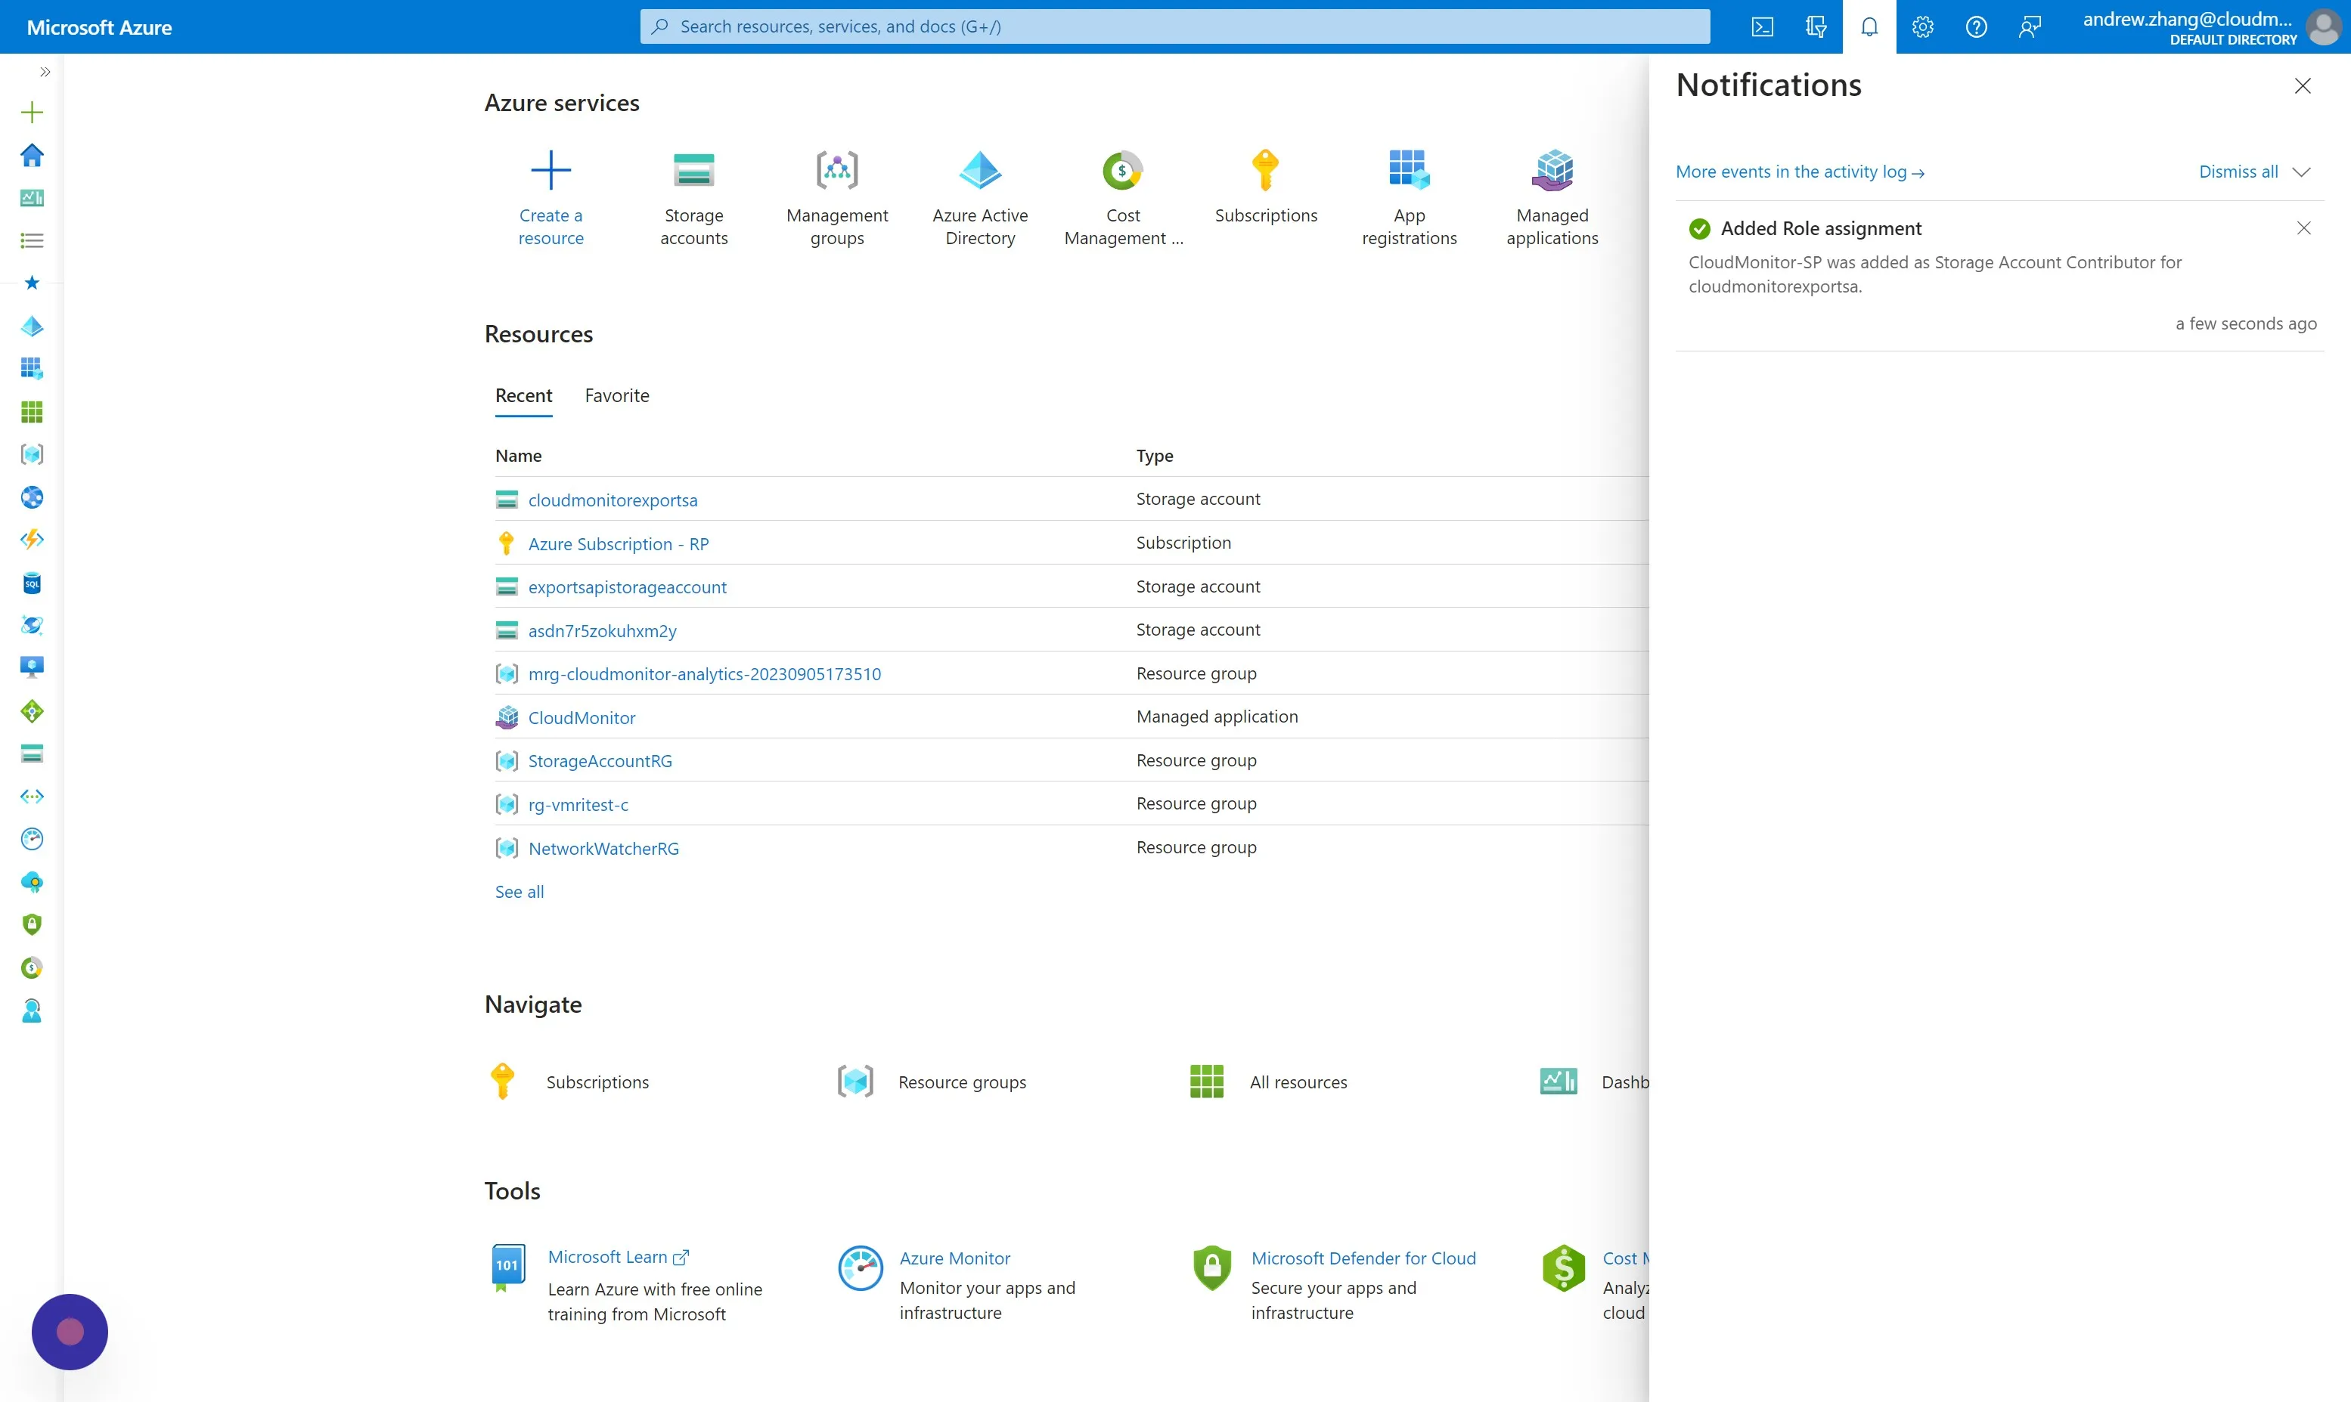Screen dimensions: 2351x1402
Task: Click Dismiss all notifications
Action: pyautogui.click(x=2238, y=172)
